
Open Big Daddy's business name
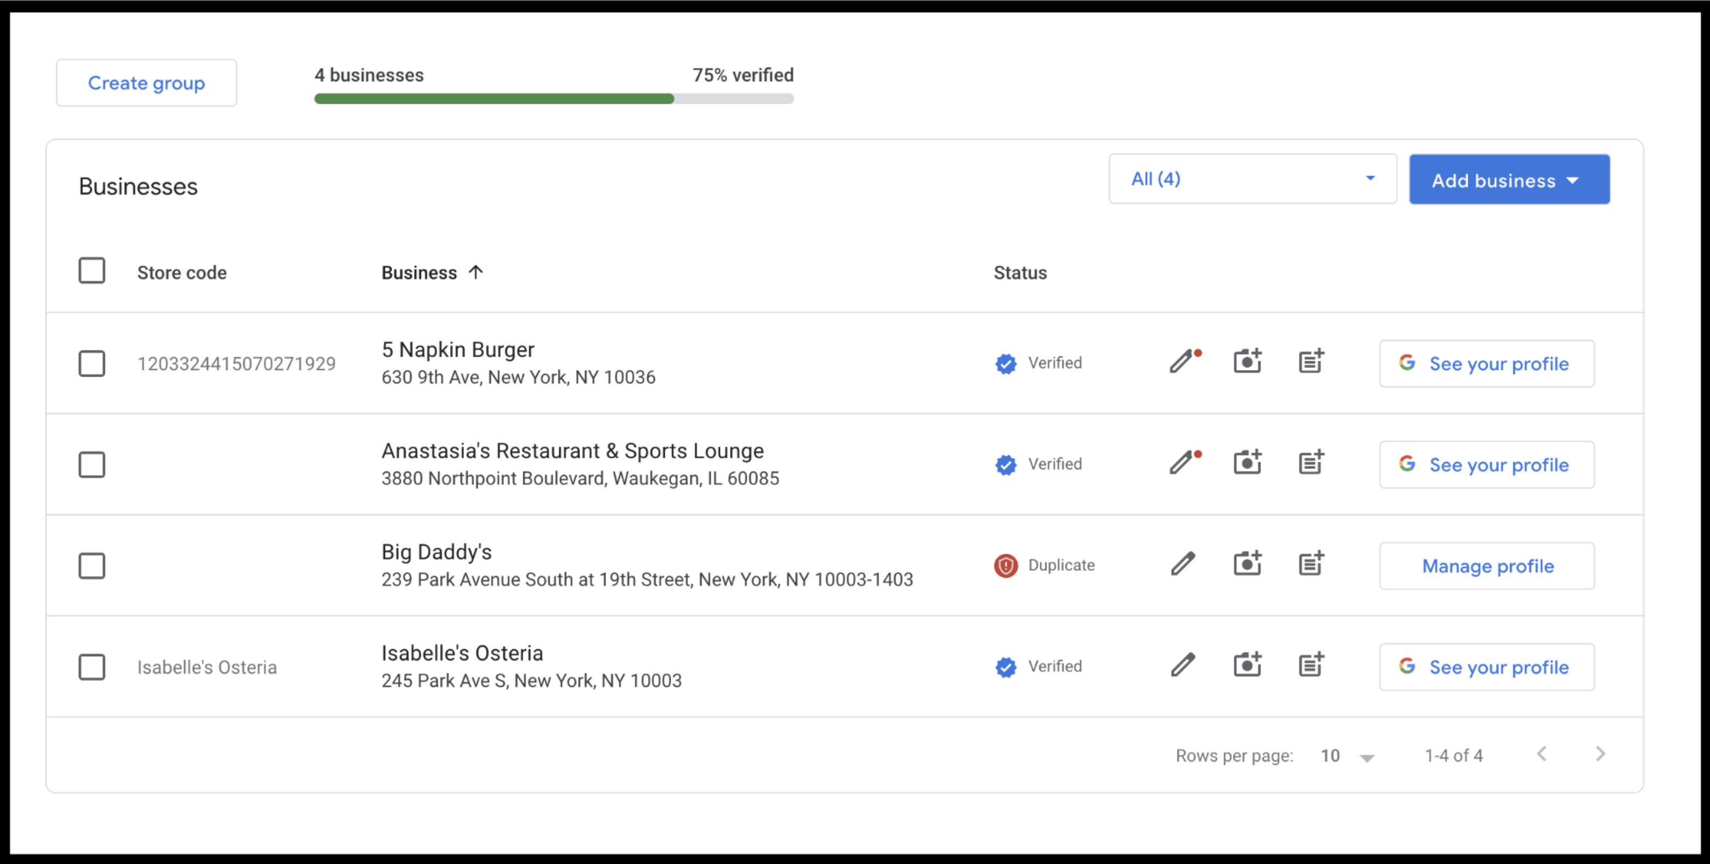click(x=436, y=552)
